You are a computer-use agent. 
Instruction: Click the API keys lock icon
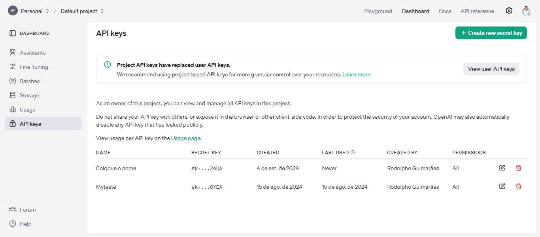click(x=13, y=124)
